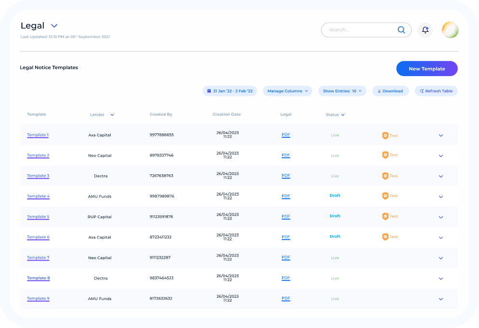Click the Test icon for Template 6
Image resolution: width=479 pixels, height=328 pixels.
(x=385, y=237)
